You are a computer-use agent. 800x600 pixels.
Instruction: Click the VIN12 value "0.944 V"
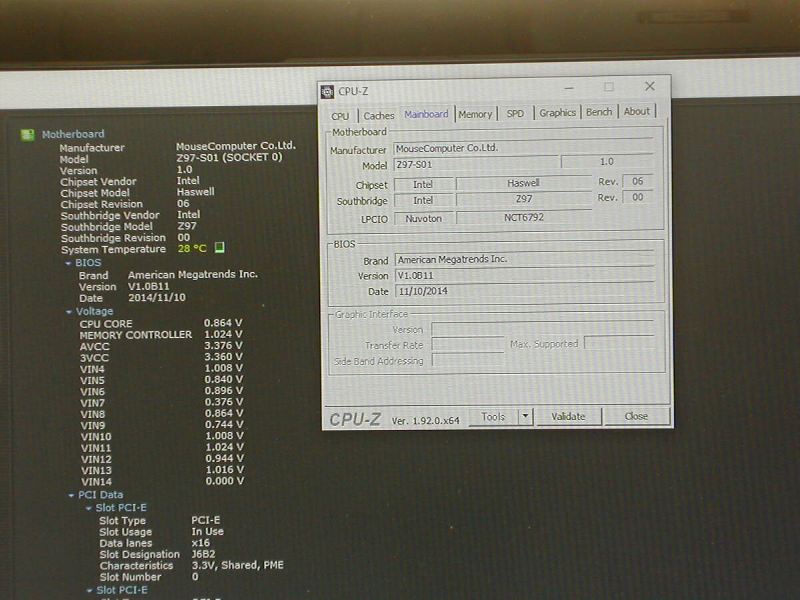point(224,459)
